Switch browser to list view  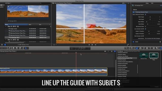click(x=5, y=45)
